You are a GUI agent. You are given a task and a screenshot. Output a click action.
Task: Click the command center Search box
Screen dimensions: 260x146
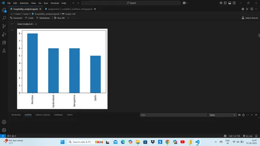click(x=131, y=3)
